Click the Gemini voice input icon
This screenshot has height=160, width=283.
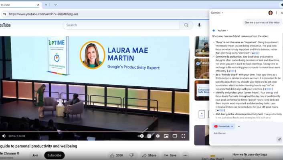(x=279, y=139)
